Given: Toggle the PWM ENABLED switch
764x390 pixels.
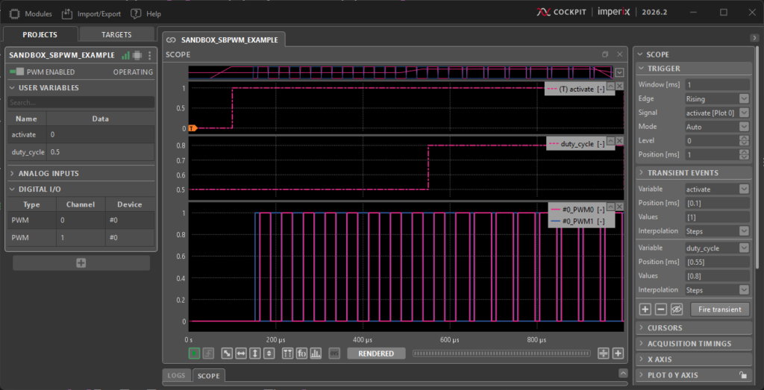Looking at the screenshot, I should tap(16, 72).
